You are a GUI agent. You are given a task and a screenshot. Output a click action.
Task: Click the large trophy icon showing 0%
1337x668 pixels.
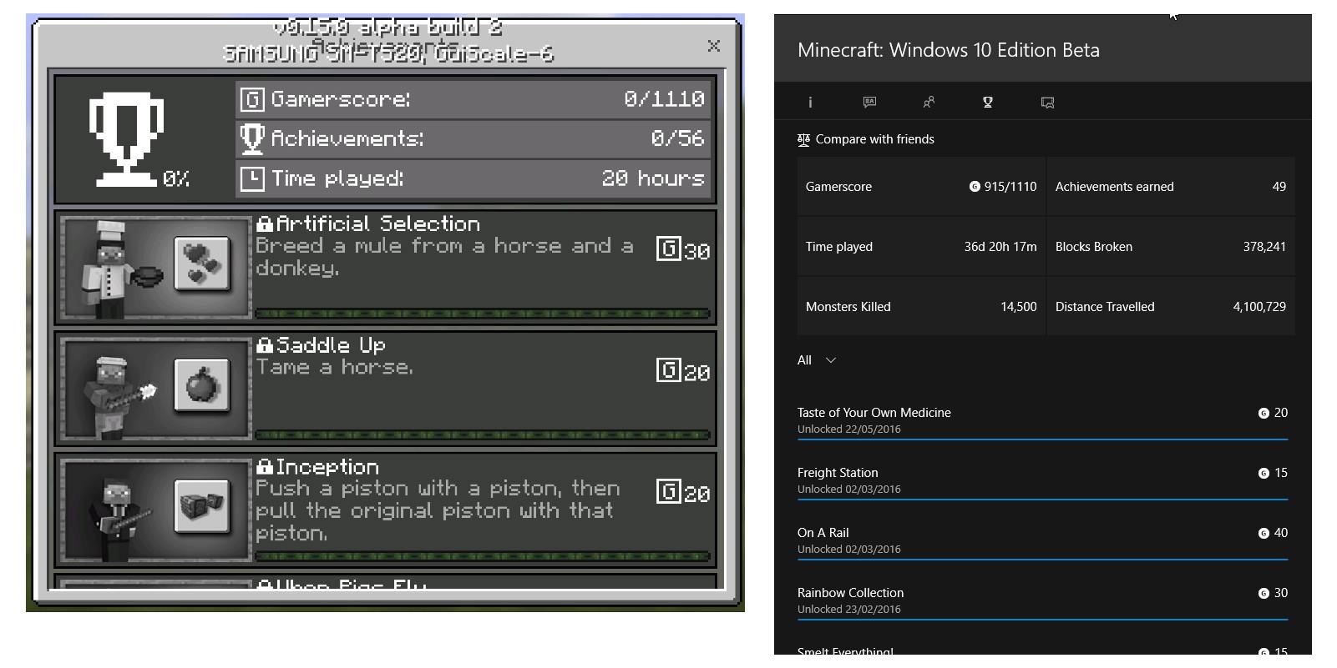(127, 138)
